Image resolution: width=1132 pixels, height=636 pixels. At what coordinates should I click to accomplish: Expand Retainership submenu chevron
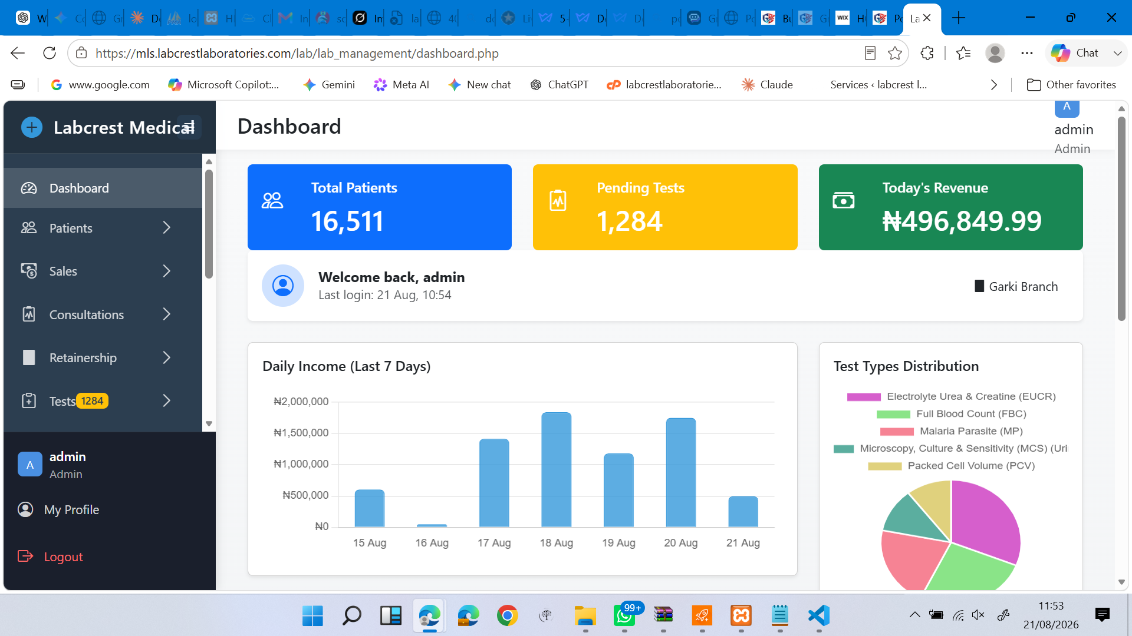(167, 357)
